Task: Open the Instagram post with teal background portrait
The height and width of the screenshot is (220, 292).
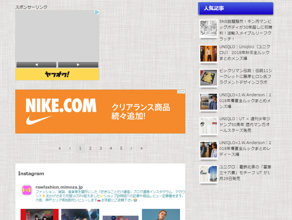Action: [x=161, y=214]
